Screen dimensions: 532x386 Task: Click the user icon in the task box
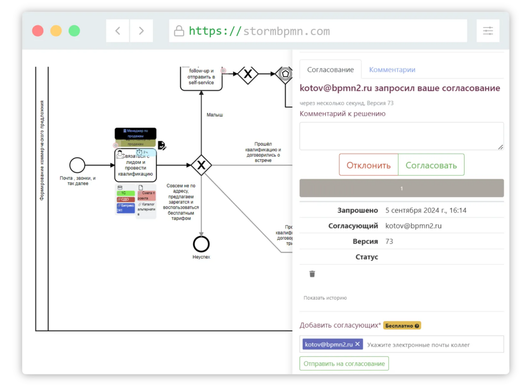click(120, 154)
